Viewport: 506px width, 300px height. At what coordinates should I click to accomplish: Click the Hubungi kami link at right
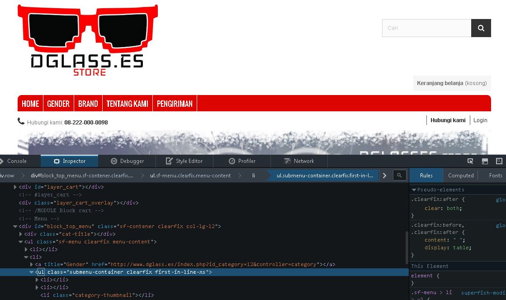448,120
